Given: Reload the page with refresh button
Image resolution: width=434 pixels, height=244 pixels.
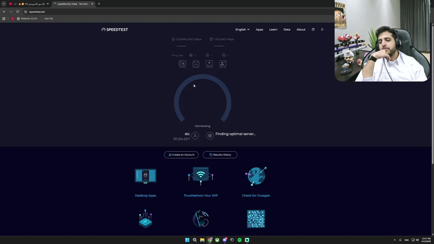Looking at the screenshot, I should (x=17, y=12).
